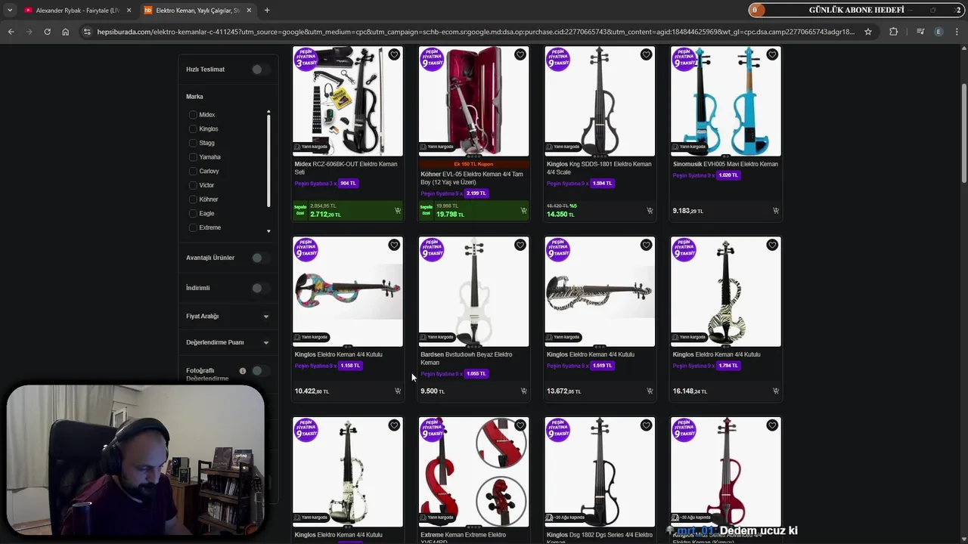Favorite the Midex RCZ-606BK-OUT violin set
This screenshot has height=544, width=968.
click(394, 54)
